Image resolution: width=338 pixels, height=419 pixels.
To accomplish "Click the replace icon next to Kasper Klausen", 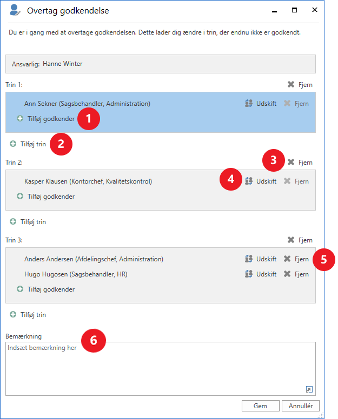I will point(249,181).
